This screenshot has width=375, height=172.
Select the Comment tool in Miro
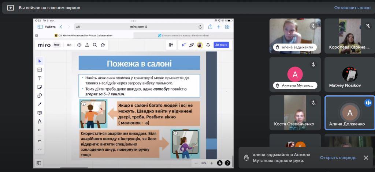pyautogui.click(x=40, y=113)
